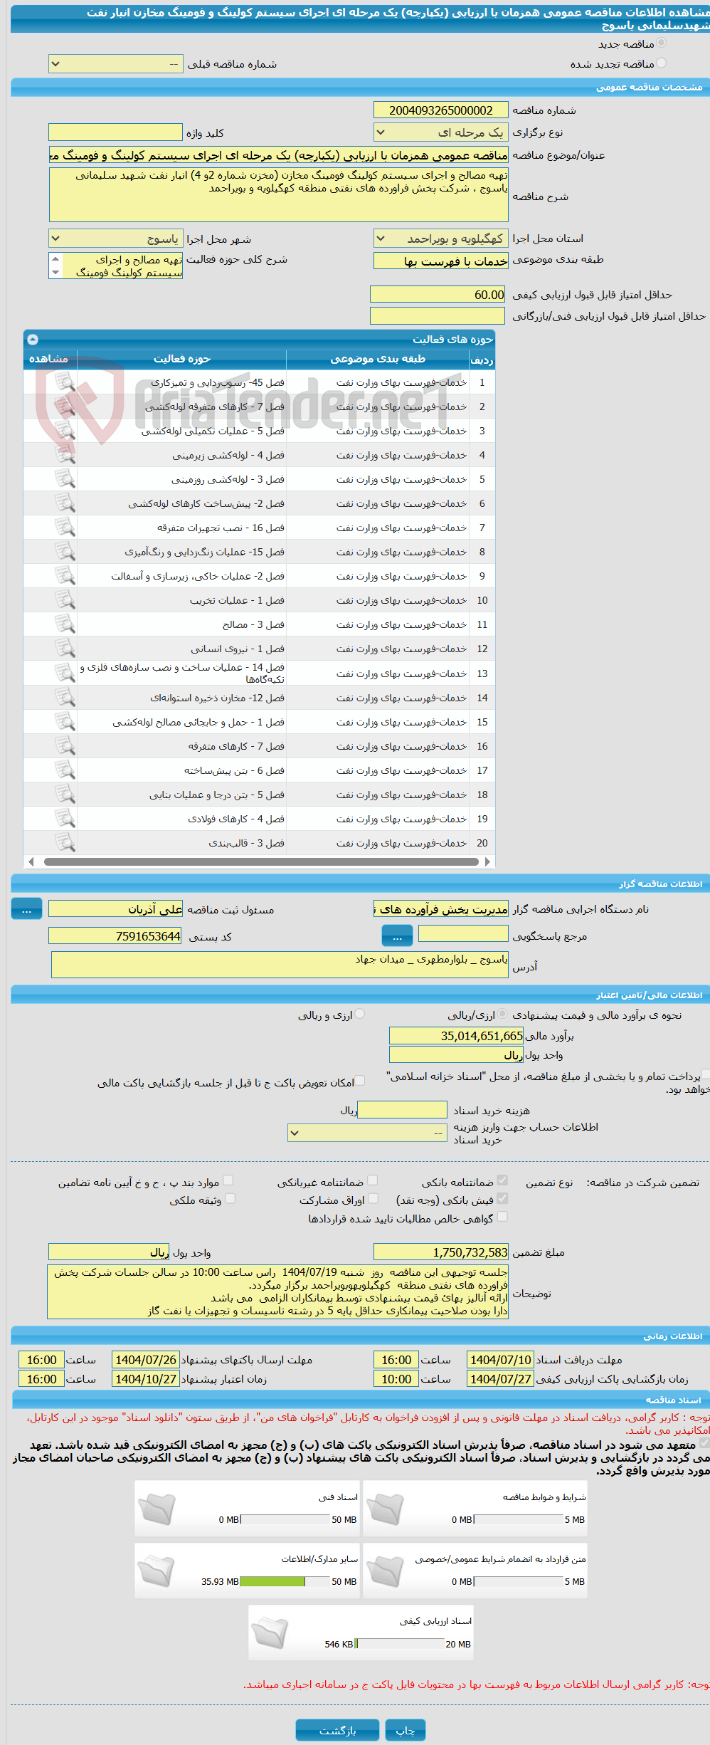Toggle ضمانتنامه بانکی checkbox
Screen dimensions: 710x1745
pyautogui.click(x=502, y=1180)
